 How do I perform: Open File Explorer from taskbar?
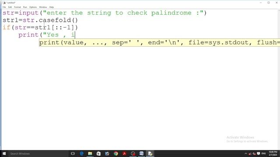point(90,154)
